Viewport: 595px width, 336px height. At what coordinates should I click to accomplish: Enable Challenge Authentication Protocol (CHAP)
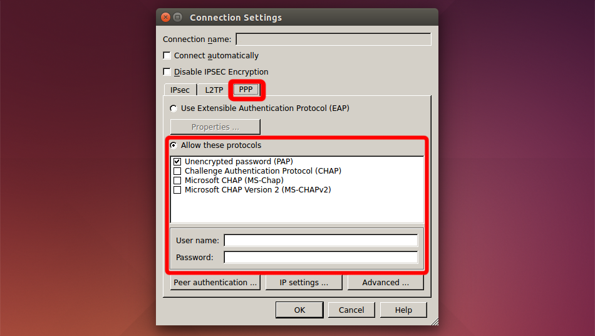[x=177, y=171]
